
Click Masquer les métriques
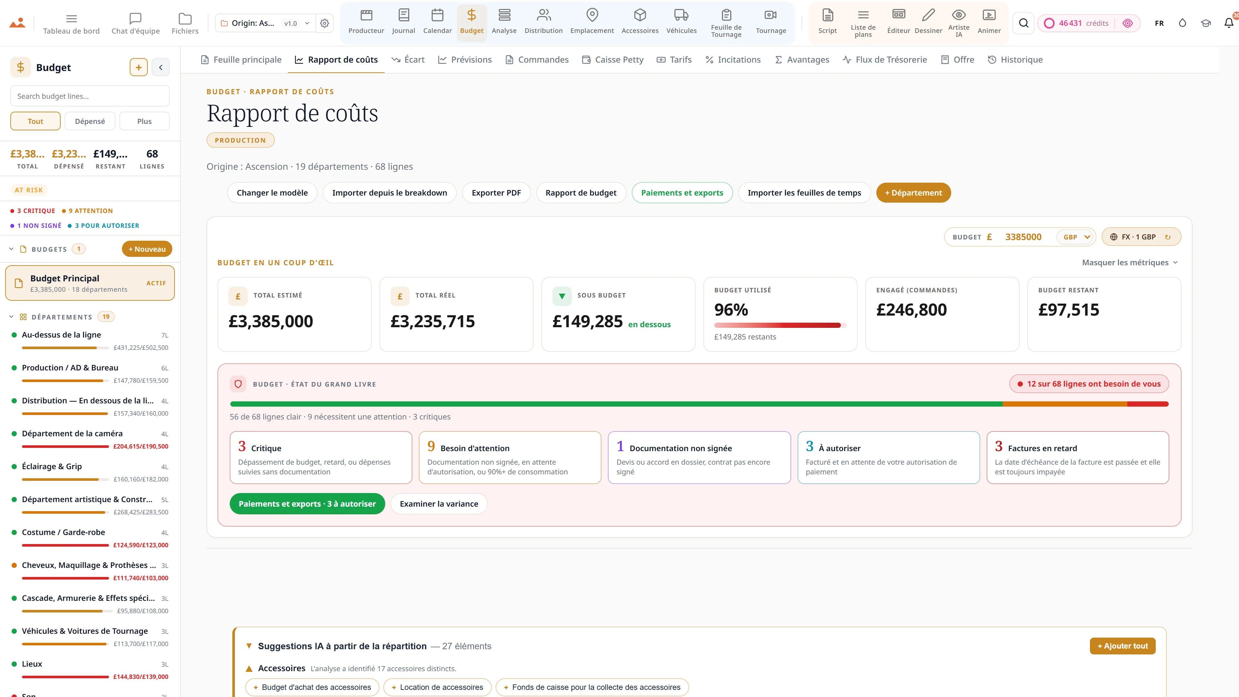point(1130,263)
